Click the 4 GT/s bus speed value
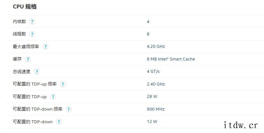 point(153,71)
